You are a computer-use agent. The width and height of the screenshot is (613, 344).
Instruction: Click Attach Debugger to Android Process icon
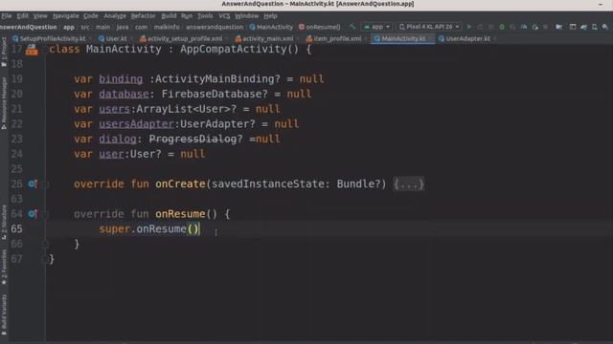[534, 27]
